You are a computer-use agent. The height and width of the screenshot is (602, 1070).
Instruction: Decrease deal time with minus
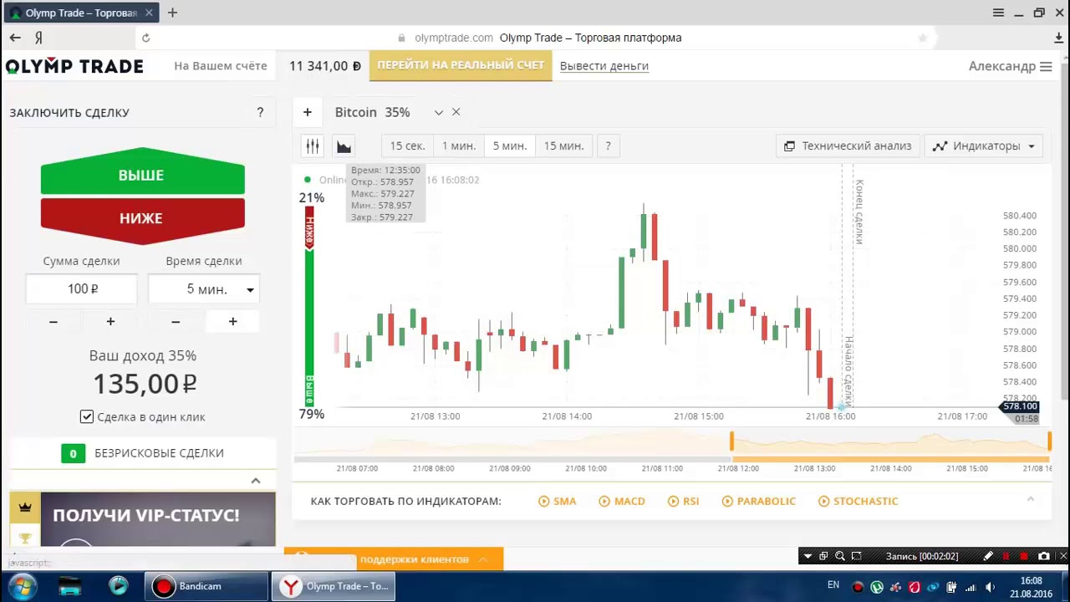point(176,321)
